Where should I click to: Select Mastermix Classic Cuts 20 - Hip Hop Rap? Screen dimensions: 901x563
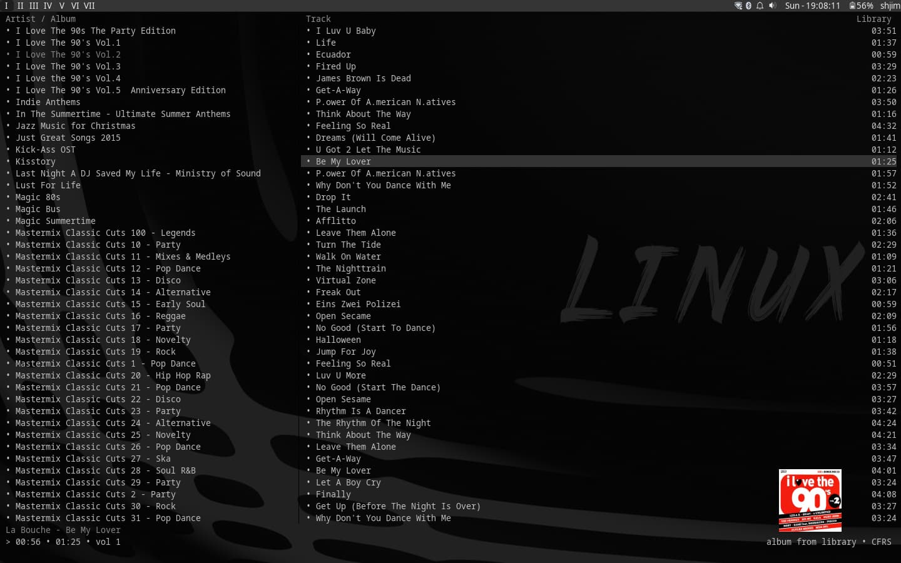tap(113, 375)
